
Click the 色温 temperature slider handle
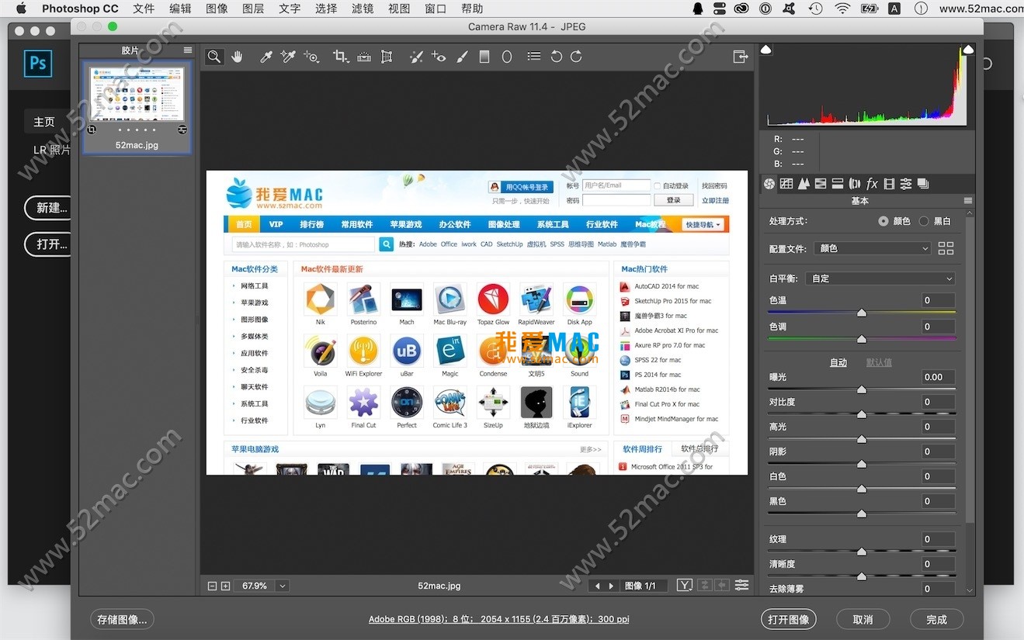coord(861,313)
